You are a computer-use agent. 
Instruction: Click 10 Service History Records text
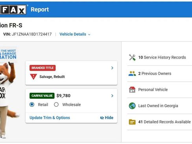[x=162, y=57]
